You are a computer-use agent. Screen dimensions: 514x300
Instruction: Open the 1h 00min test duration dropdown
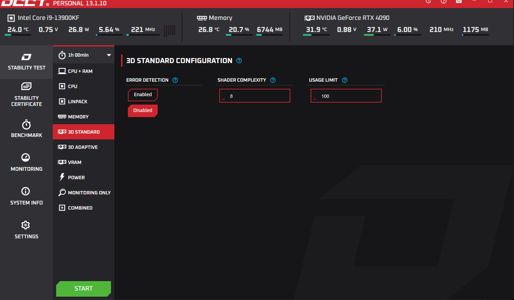click(x=84, y=55)
